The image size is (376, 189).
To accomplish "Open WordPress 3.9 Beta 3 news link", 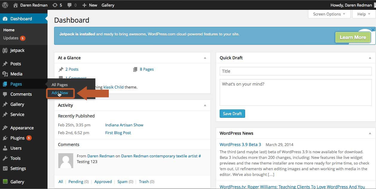I will (x=240, y=144).
